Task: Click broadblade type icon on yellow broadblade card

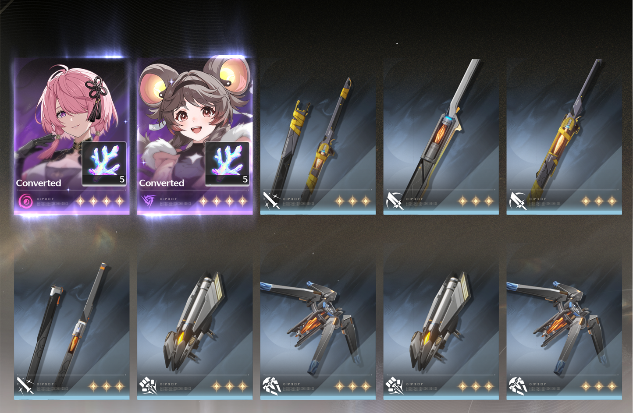Action: click(518, 201)
